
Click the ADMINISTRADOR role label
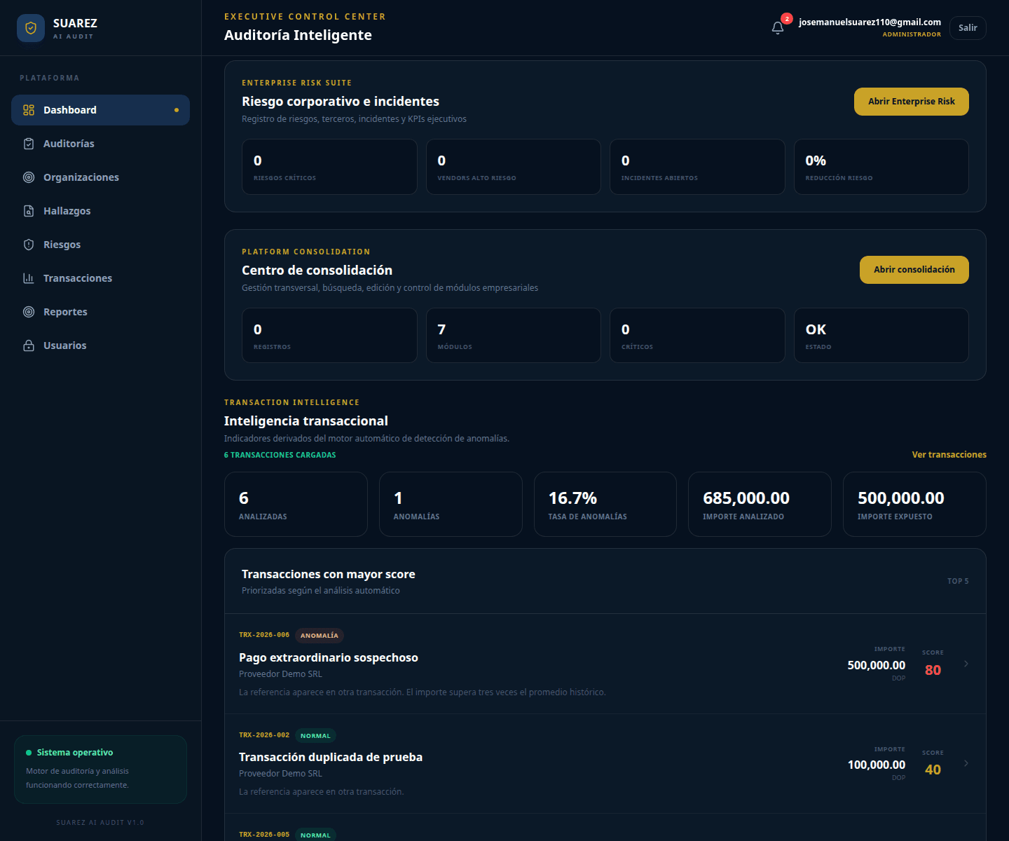tap(912, 34)
